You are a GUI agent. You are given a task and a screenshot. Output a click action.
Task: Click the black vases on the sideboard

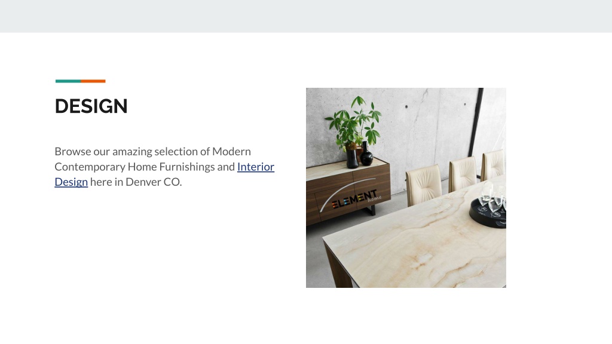pyautogui.click(x=359, y=156)
